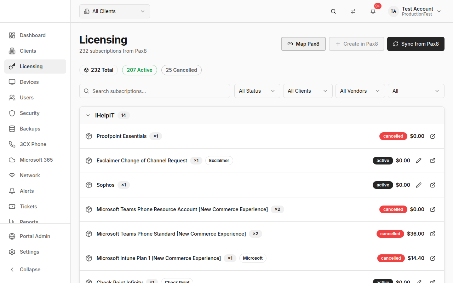The image size is (453, 283).
Task: Edit the Sophos subscription
Action: pyautogui.click(x=419, y=185)
